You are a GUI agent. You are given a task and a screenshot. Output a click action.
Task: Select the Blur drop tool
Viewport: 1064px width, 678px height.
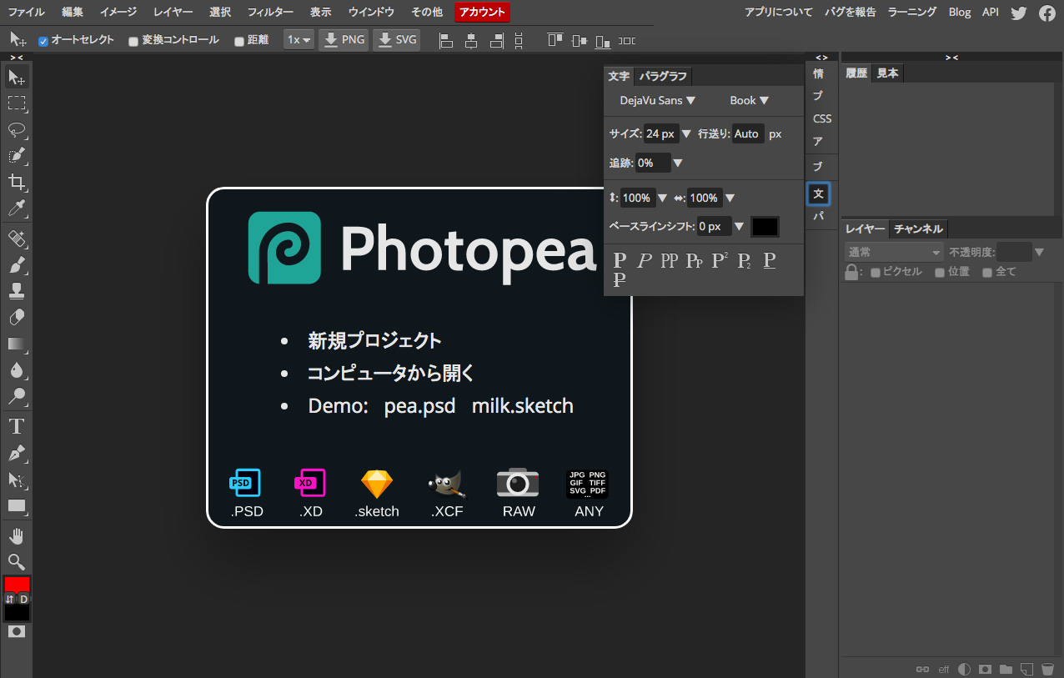16,369
